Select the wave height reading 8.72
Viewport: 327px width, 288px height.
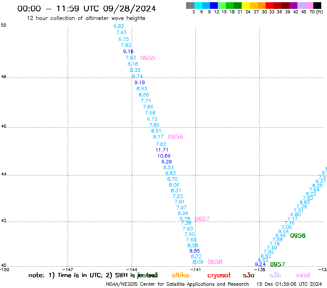(196, 256)
